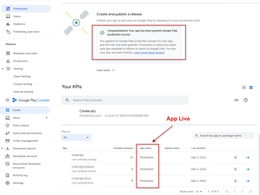
Task: Click the Releases overview icon
Action: (8, 53)
